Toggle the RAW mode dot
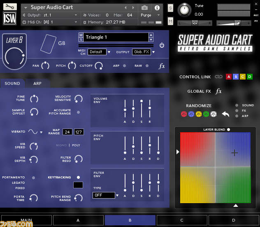 147,66
